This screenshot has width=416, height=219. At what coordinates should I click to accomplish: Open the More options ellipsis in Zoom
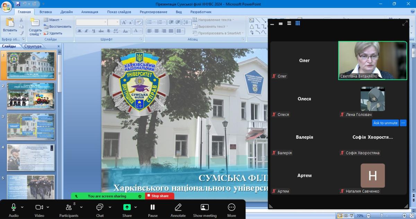[x=232, y=209]
